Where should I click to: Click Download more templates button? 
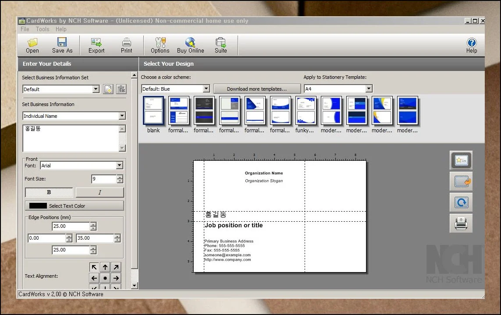pos(257,89)
